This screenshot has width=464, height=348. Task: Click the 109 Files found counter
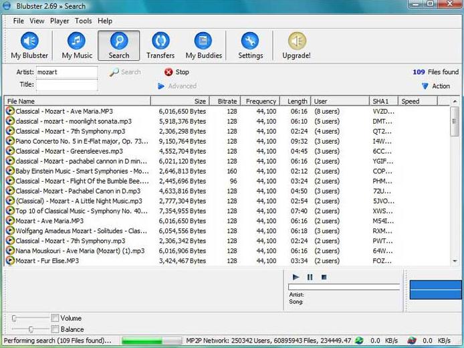tap(436, 72)
